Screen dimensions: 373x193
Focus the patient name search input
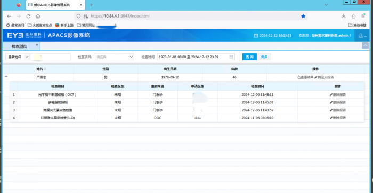pos(51,57)
